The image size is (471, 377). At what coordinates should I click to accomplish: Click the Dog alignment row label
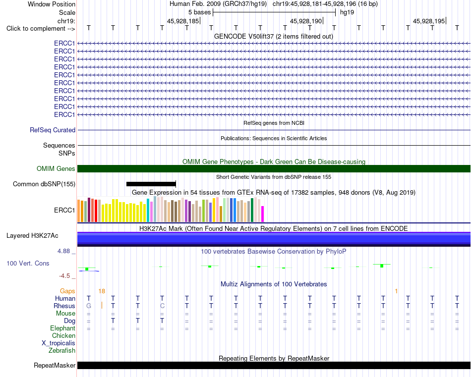(69, 321)
